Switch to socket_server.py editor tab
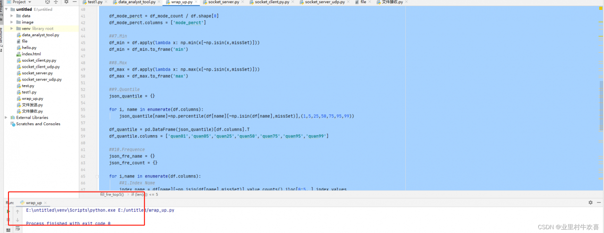604x233 pixels. [x=223, y=2]
